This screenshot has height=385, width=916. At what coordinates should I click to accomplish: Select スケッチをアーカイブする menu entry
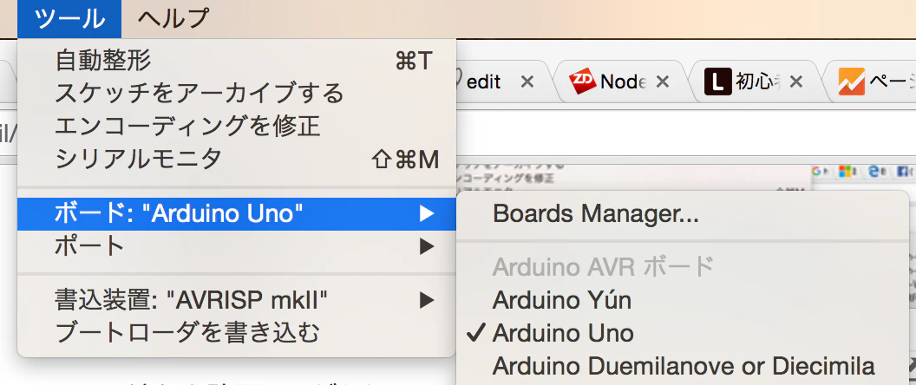[x=237, y=92]
